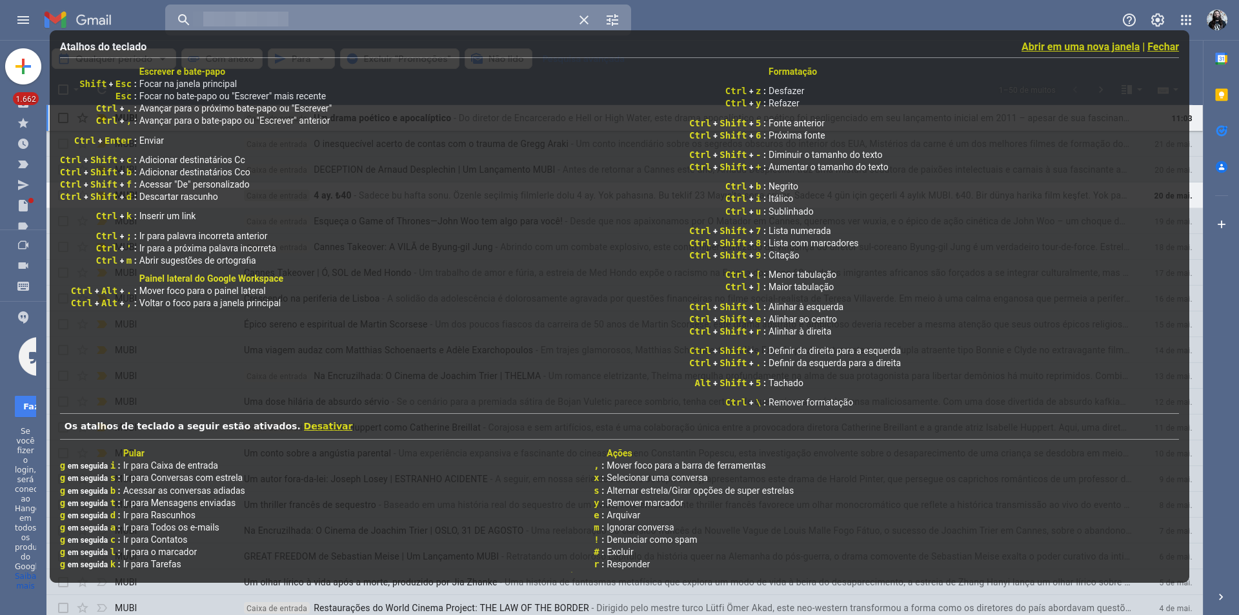Open Google Calendar in side panel
This screenshot has height=615, width=1239.
pos(1221,59)
